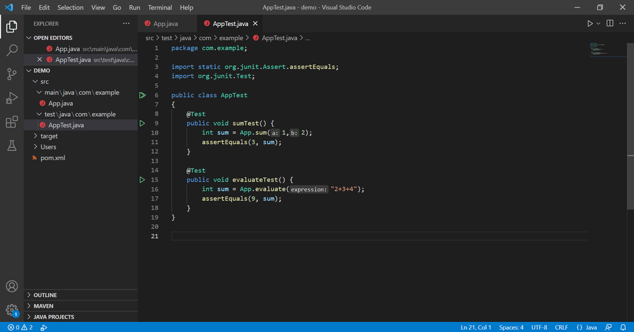Open the run button dropdown arrow

click(598, 23)
